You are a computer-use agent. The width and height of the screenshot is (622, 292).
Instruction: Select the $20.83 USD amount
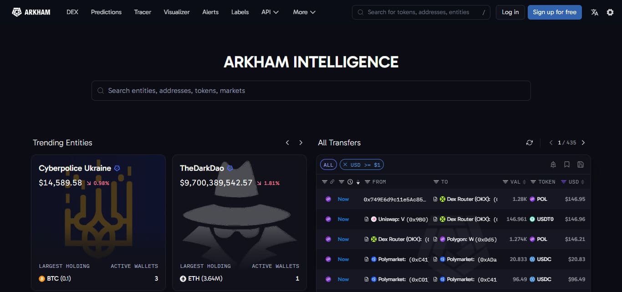[577, 259]
